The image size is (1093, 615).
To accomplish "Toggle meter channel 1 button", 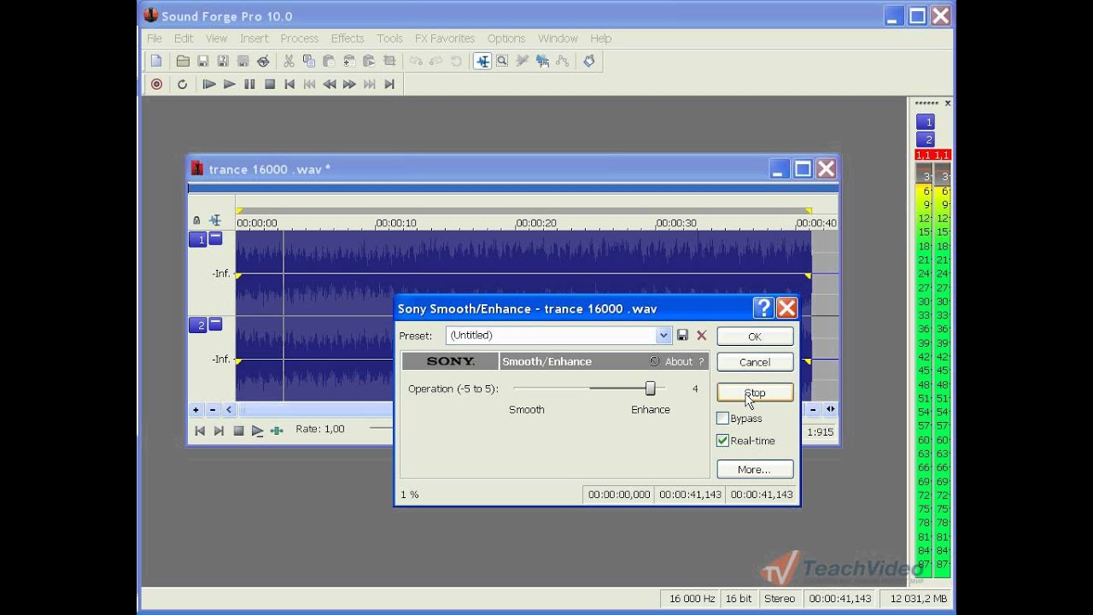I will (925, 122).
